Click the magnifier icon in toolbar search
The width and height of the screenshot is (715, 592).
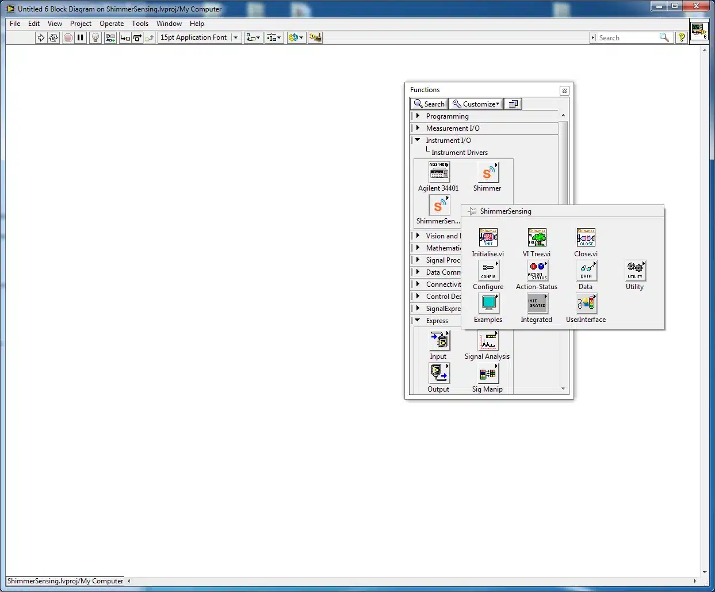[664, 37]
